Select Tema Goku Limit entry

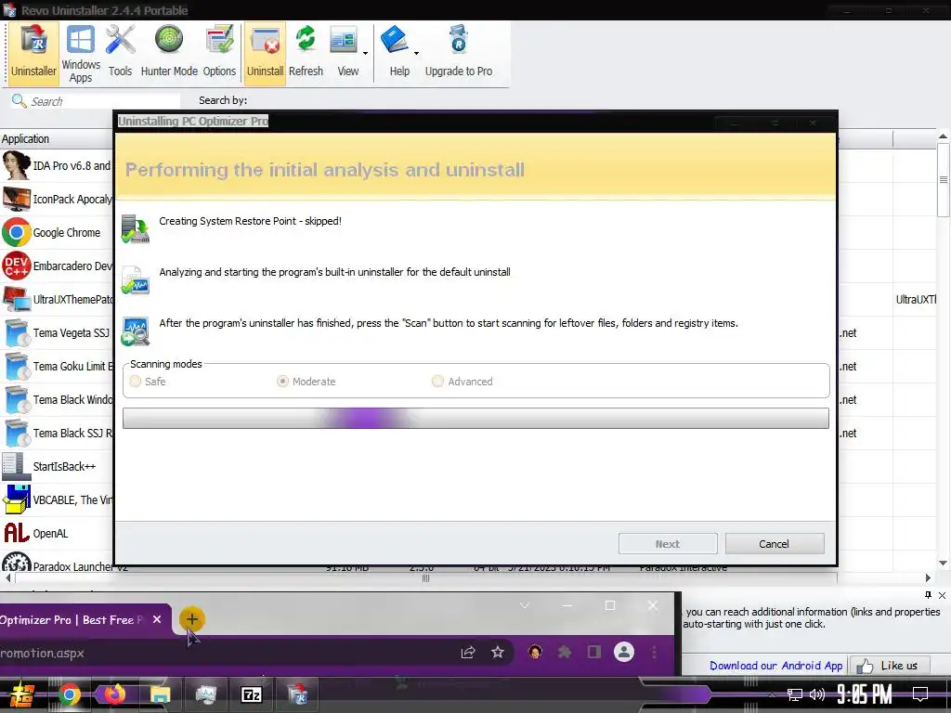(x=57, y=366)
